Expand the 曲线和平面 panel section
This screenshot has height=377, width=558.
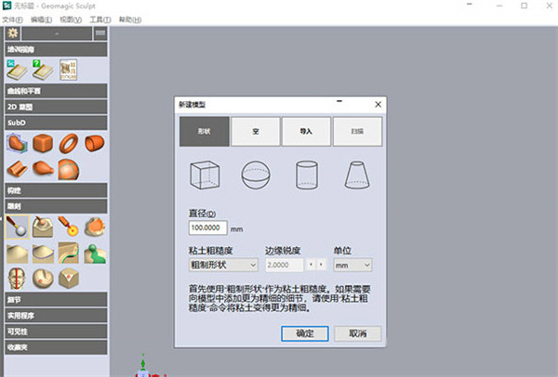point(54,92)
